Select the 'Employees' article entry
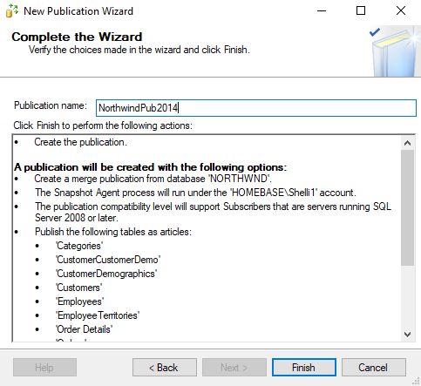421x386 pixels. coord(79,301)
